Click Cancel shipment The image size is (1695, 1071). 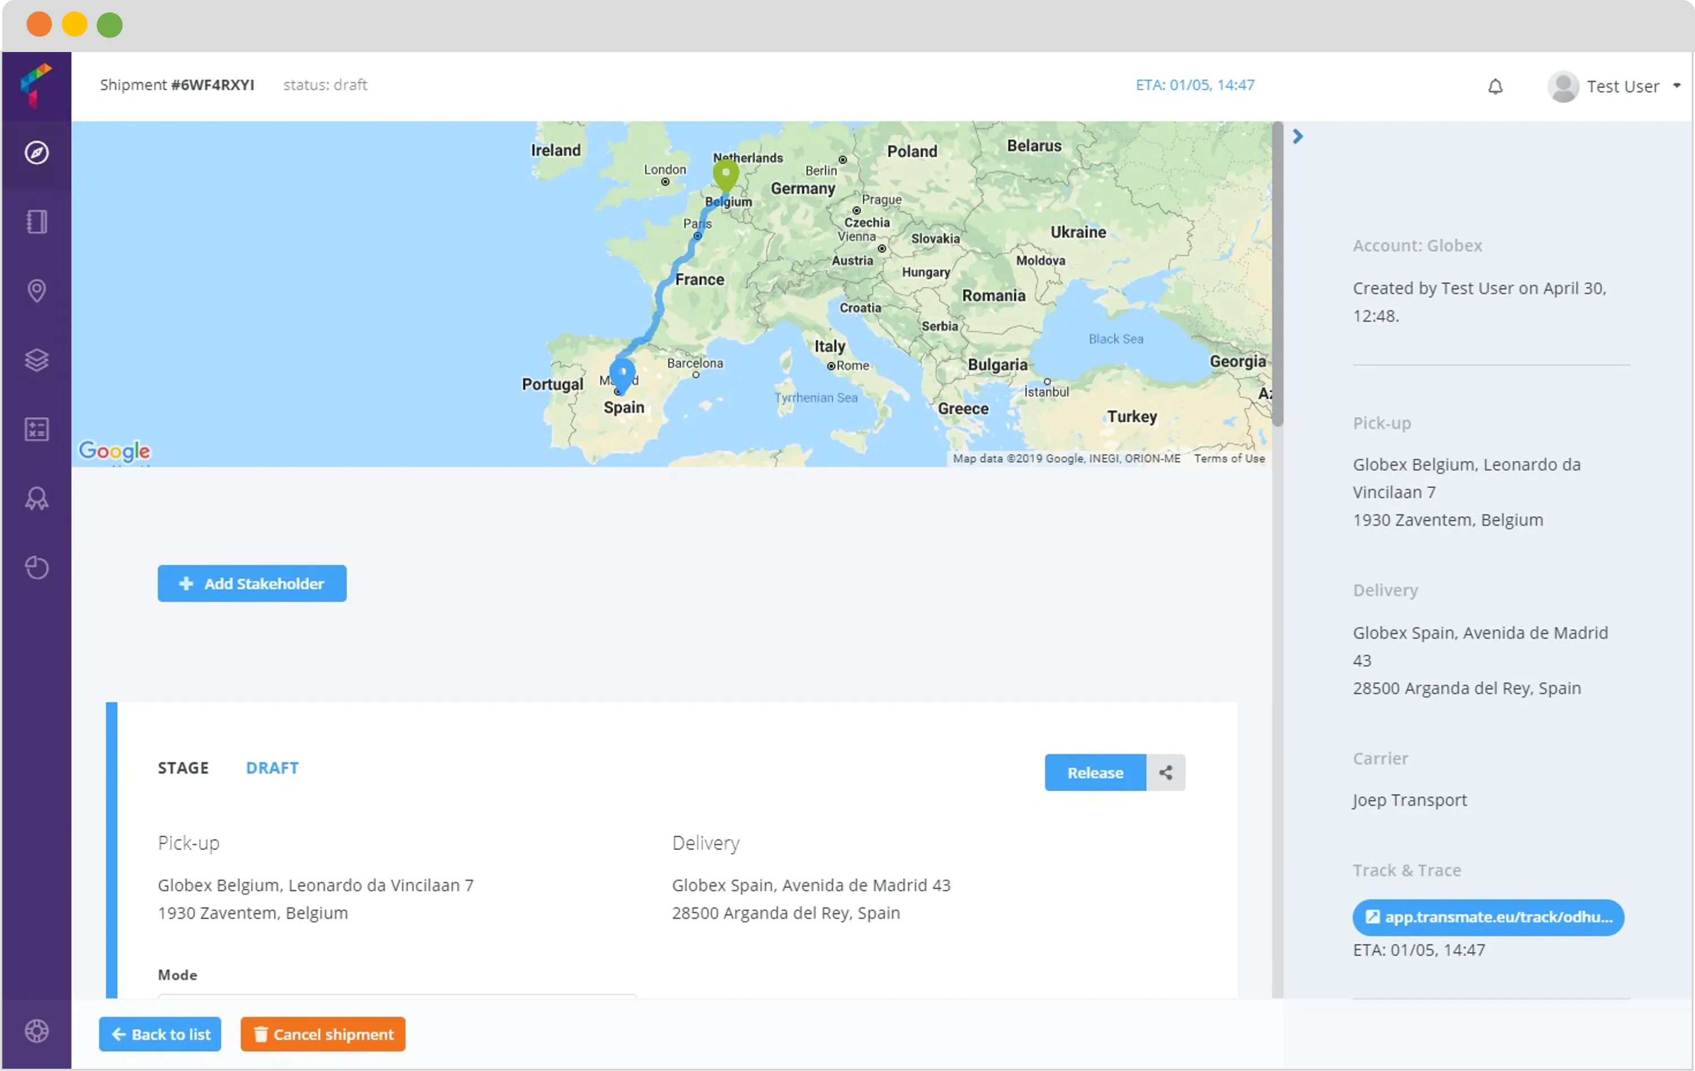coord(322,1034)
